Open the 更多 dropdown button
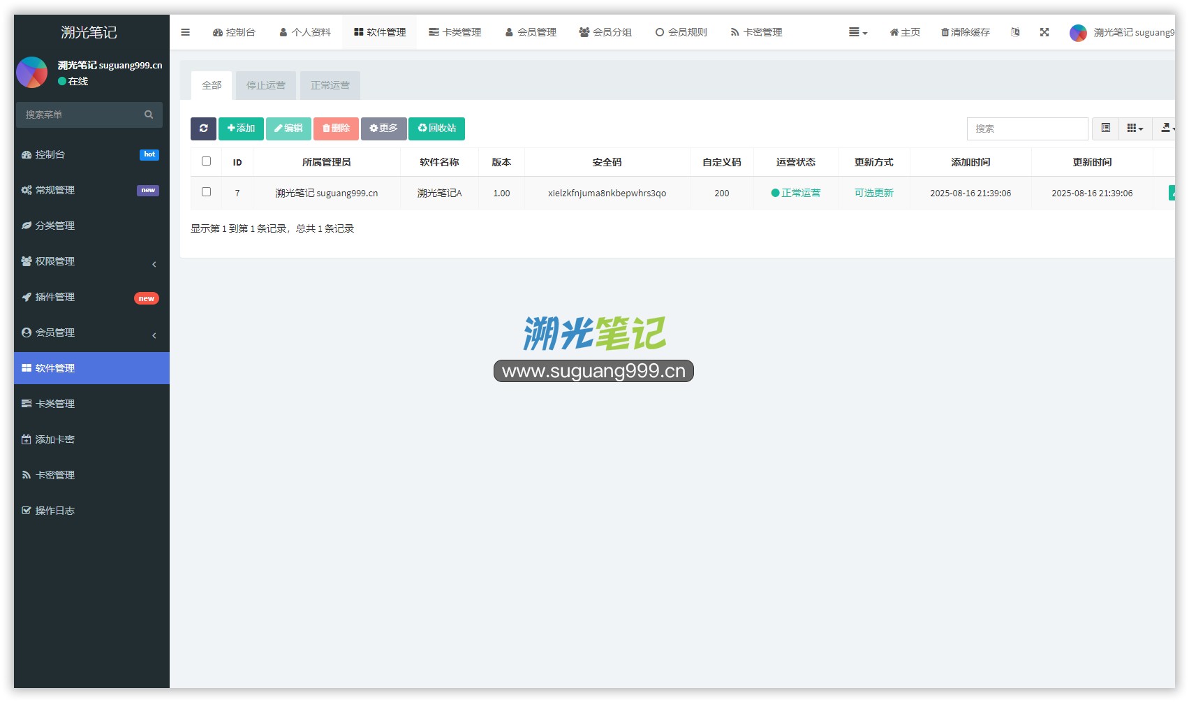This screenshot has width=1189, height=702. pos(383,129)
